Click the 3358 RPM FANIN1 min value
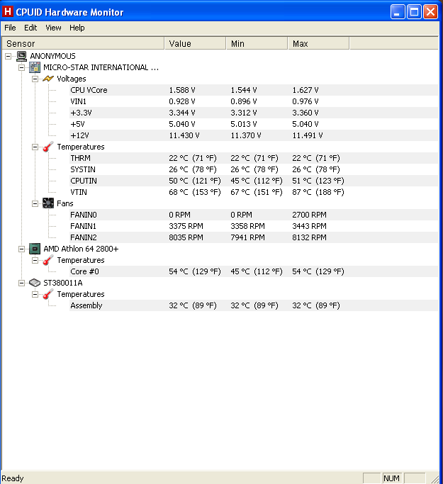 click(x=247, y=226)
